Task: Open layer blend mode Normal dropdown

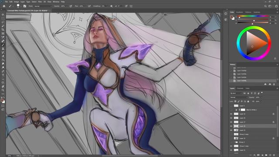Action: coord(238,97)
